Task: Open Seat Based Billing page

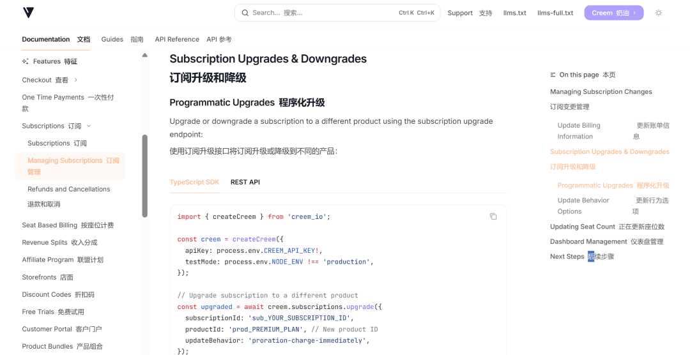Action: click(50, 225)
